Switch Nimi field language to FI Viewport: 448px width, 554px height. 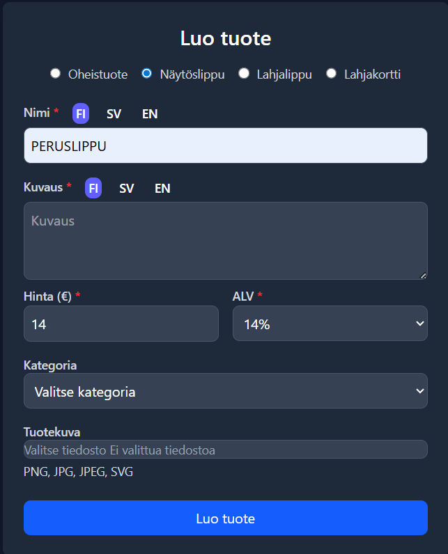(81, 113)
